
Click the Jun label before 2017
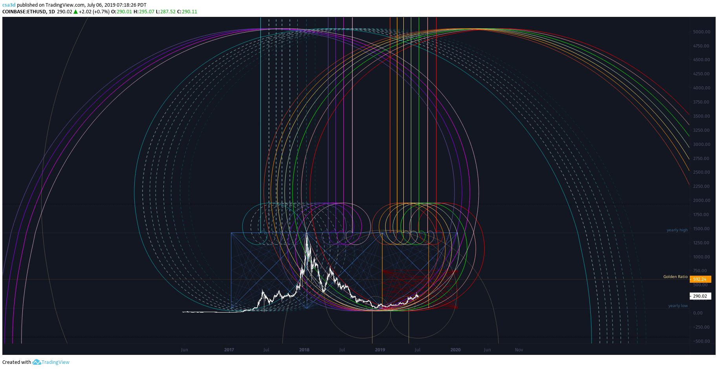coord(185,350)
